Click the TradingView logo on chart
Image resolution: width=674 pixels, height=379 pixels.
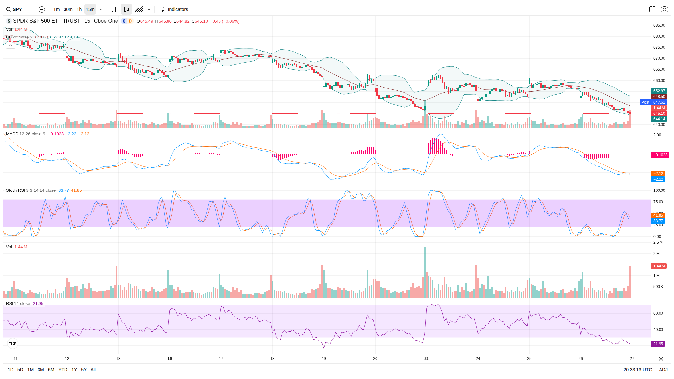coord(13,343)
